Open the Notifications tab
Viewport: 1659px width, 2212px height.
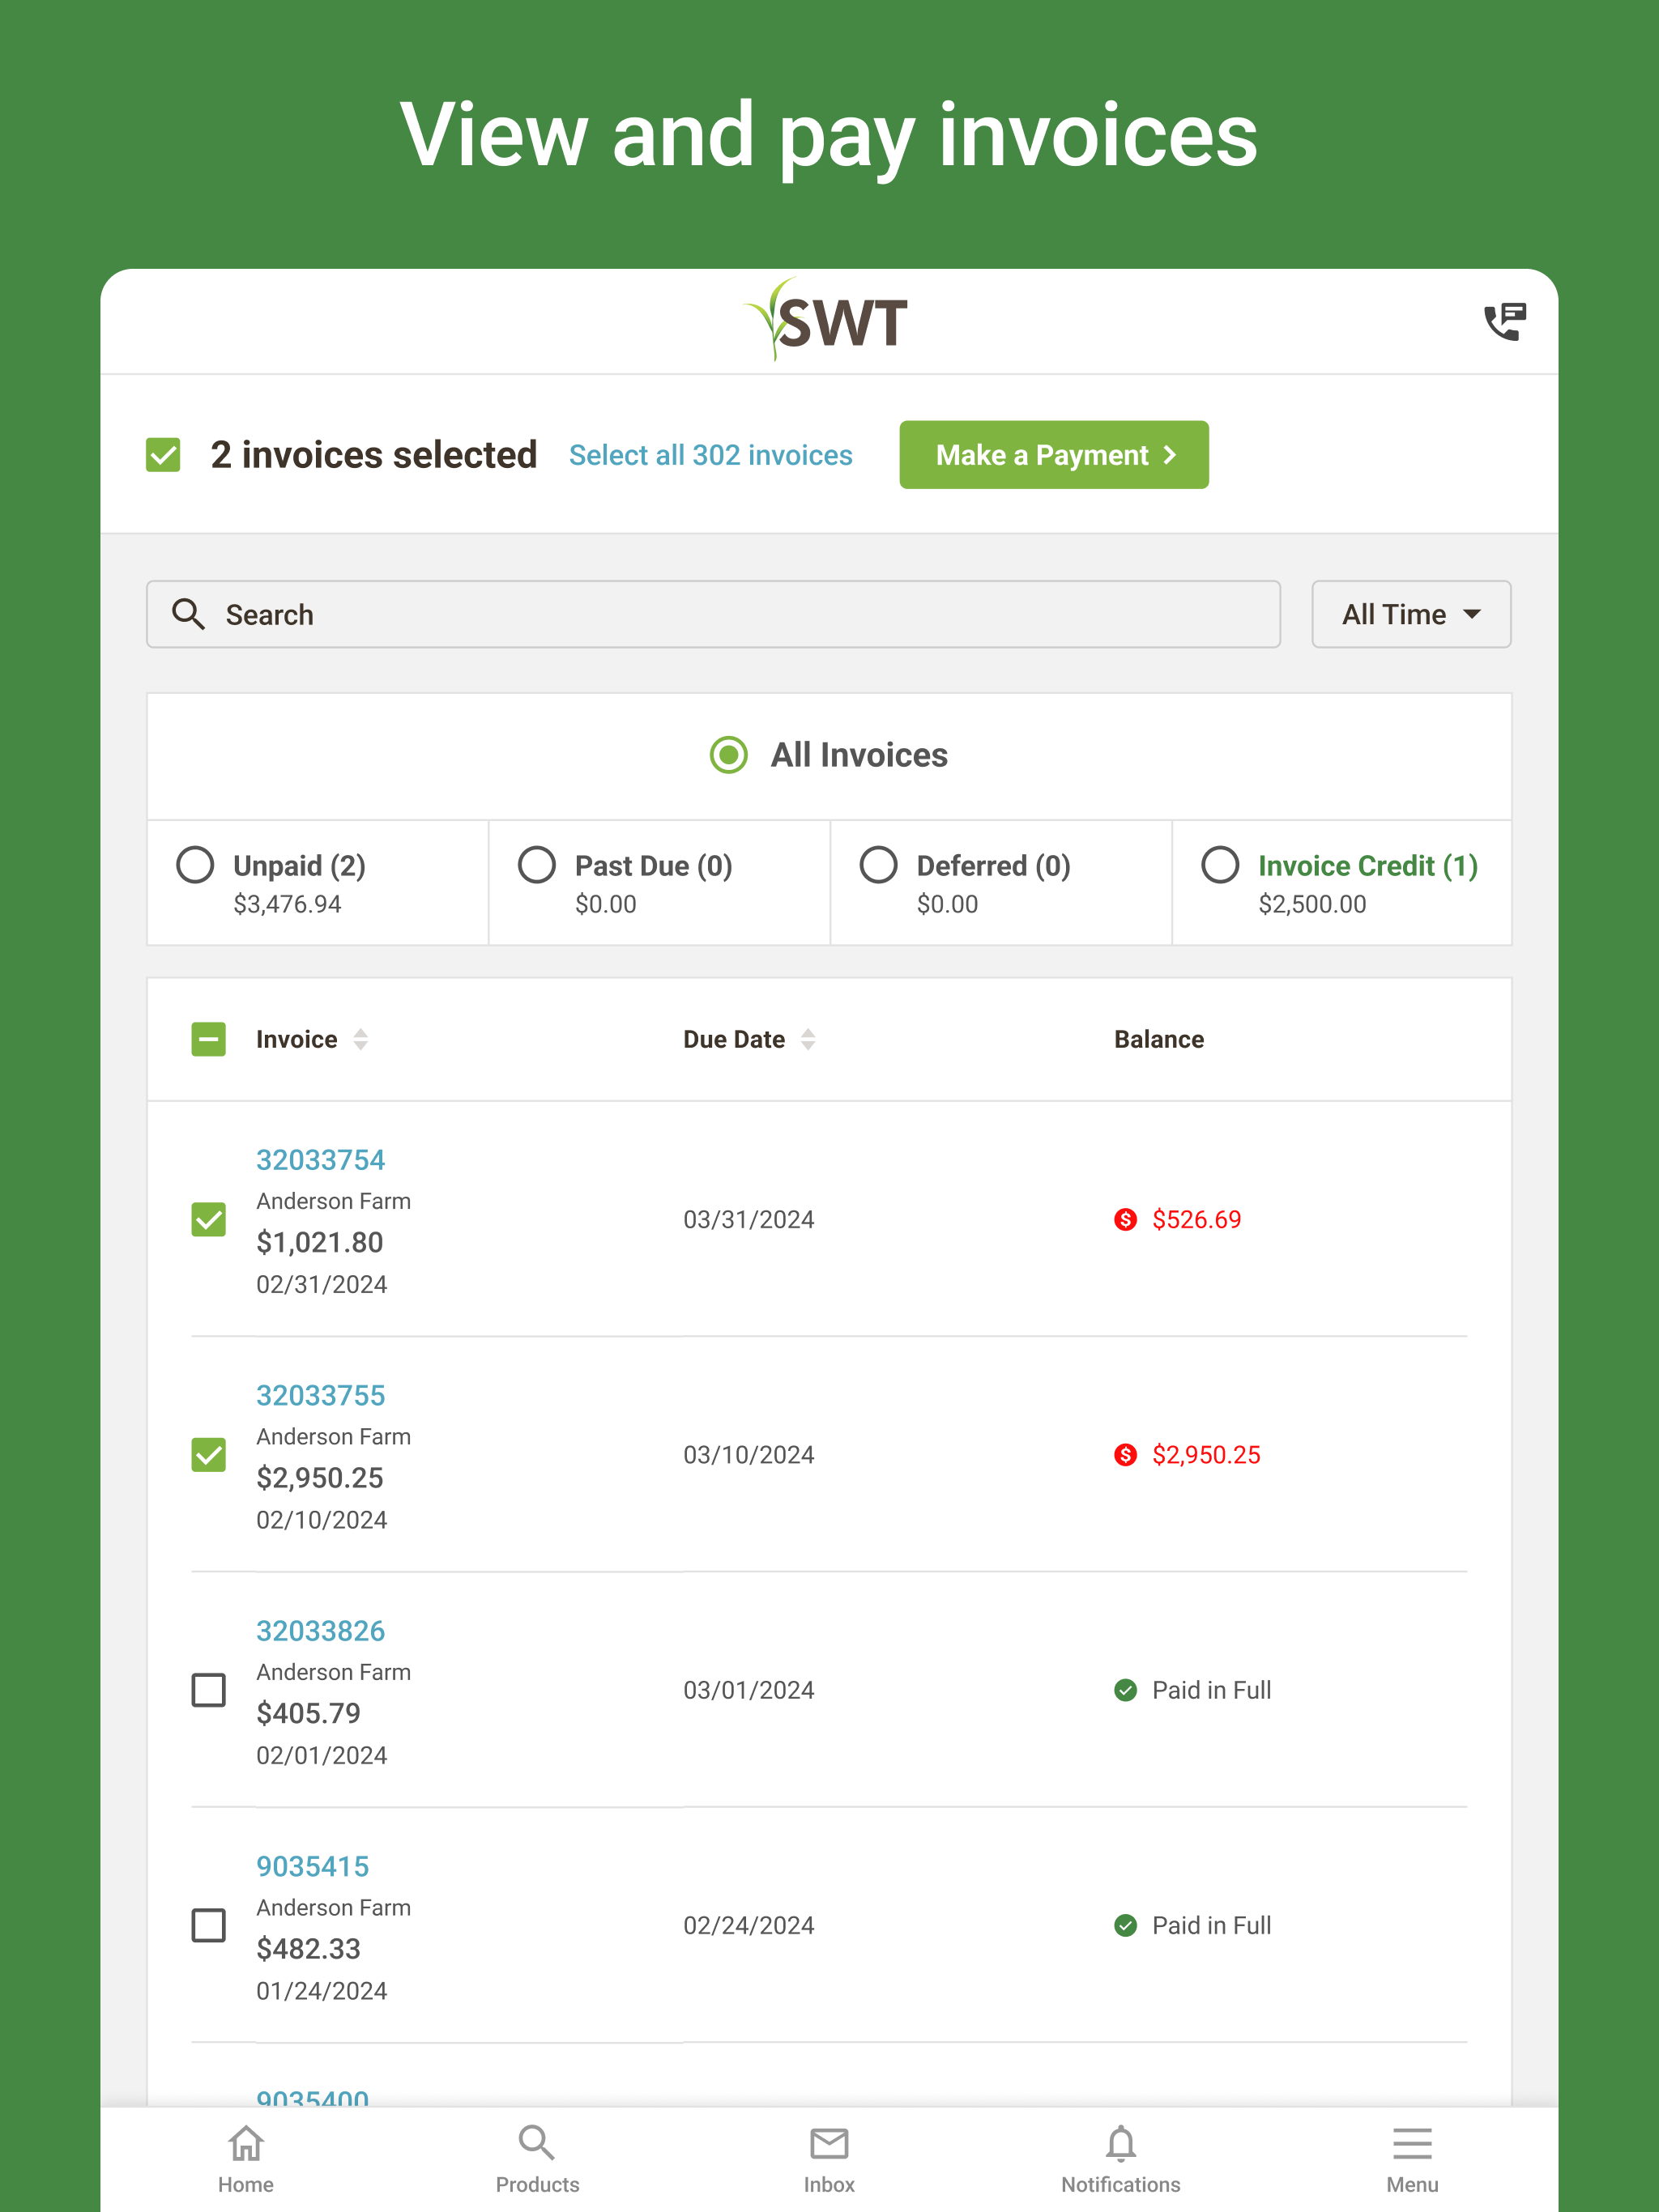click(x=1120, y=2159)
